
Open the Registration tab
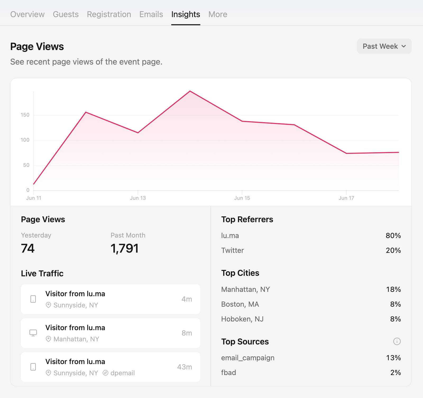tap(109, 14)
